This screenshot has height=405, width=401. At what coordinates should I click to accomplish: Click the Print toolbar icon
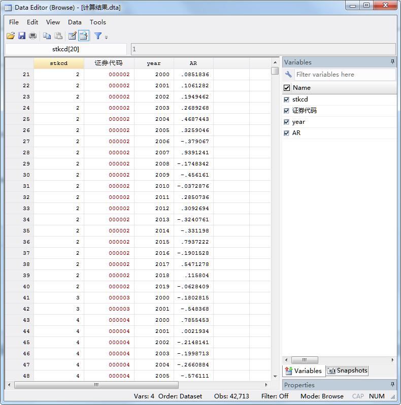tap(33, 36)
